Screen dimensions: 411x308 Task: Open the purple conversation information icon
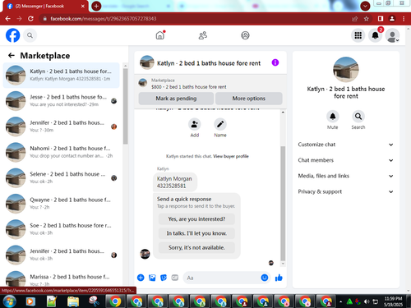click(x=275, y=62)
